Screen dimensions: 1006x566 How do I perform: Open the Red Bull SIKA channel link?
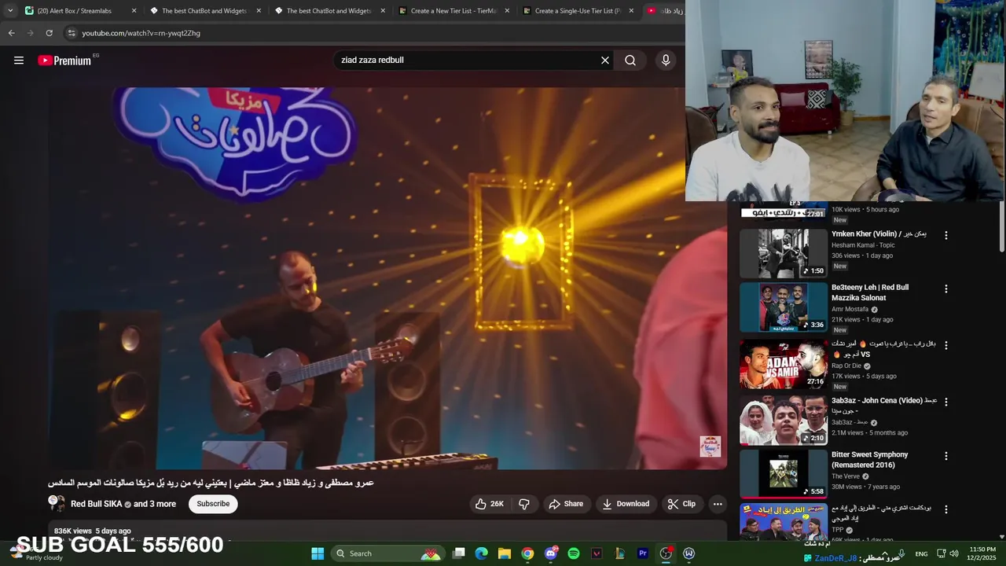[x=96, y=504]
